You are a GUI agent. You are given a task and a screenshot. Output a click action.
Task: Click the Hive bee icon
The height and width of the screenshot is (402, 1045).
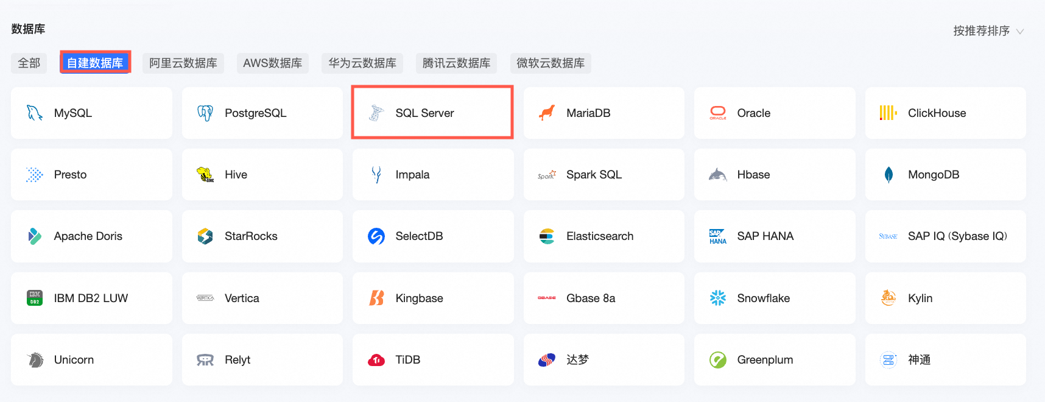point(205,175)
